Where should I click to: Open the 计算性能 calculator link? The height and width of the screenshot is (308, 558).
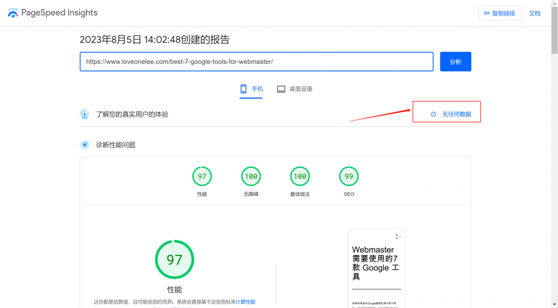246,302
